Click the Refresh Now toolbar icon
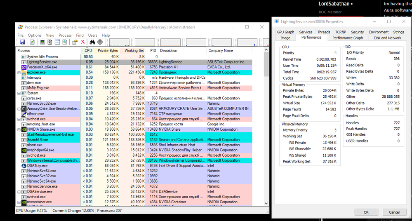The height and width of the screenshot is (221, 412). tap(32, 42)
